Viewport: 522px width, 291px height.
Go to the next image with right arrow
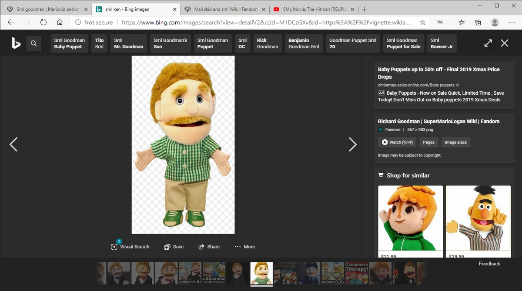[353, 144]
